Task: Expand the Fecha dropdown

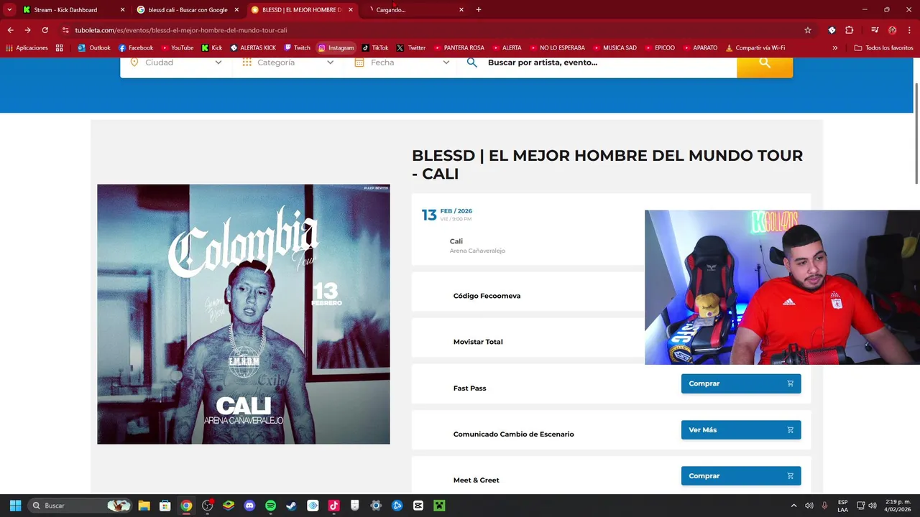Action: (x=446, y=62)
